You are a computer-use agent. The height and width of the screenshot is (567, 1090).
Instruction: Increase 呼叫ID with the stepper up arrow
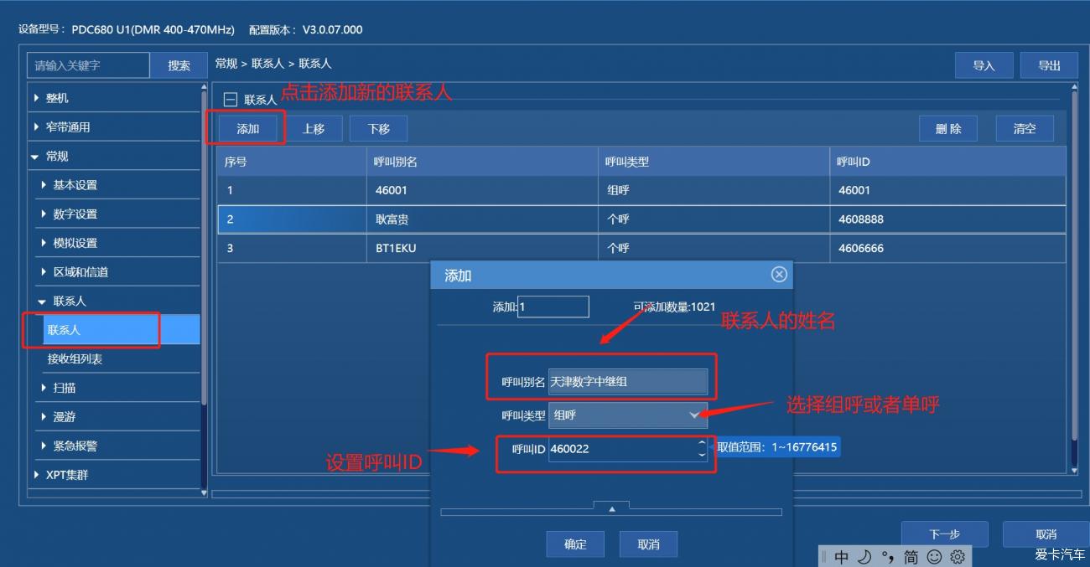point(701,444)
